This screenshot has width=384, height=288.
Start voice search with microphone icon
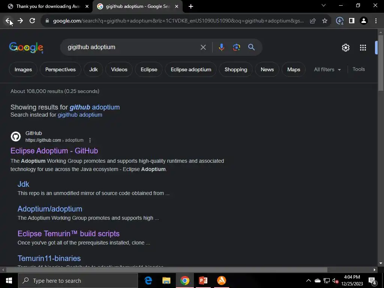point(221,47)
